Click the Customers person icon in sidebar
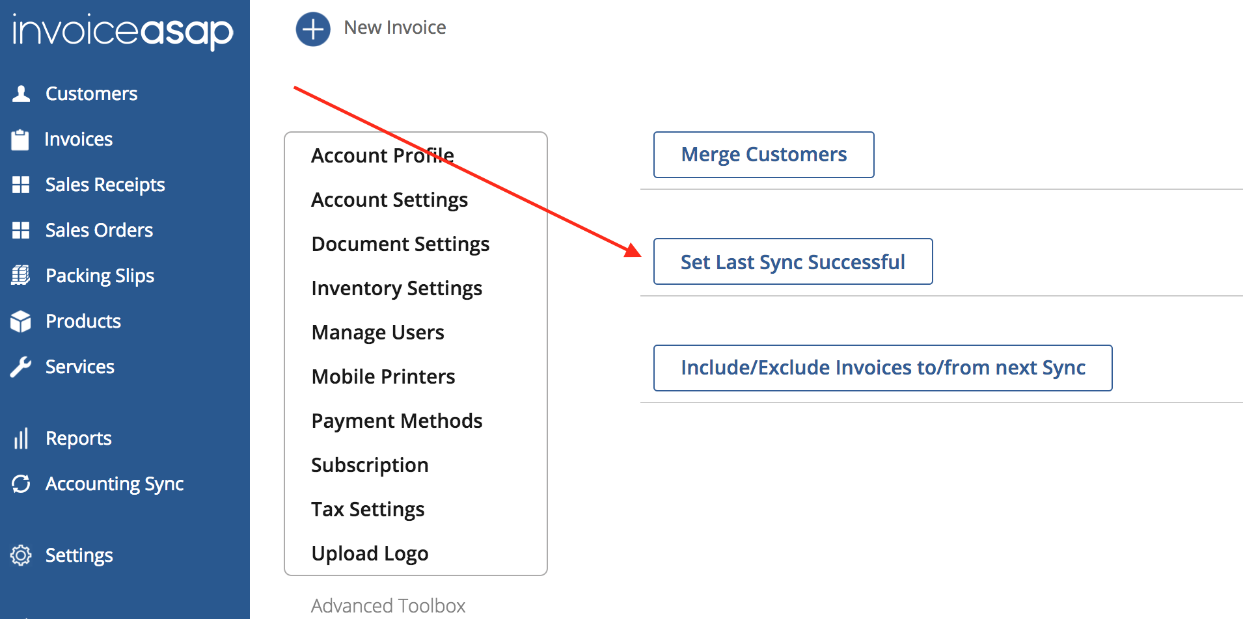 pyautogui.click(x=21, y=94)
